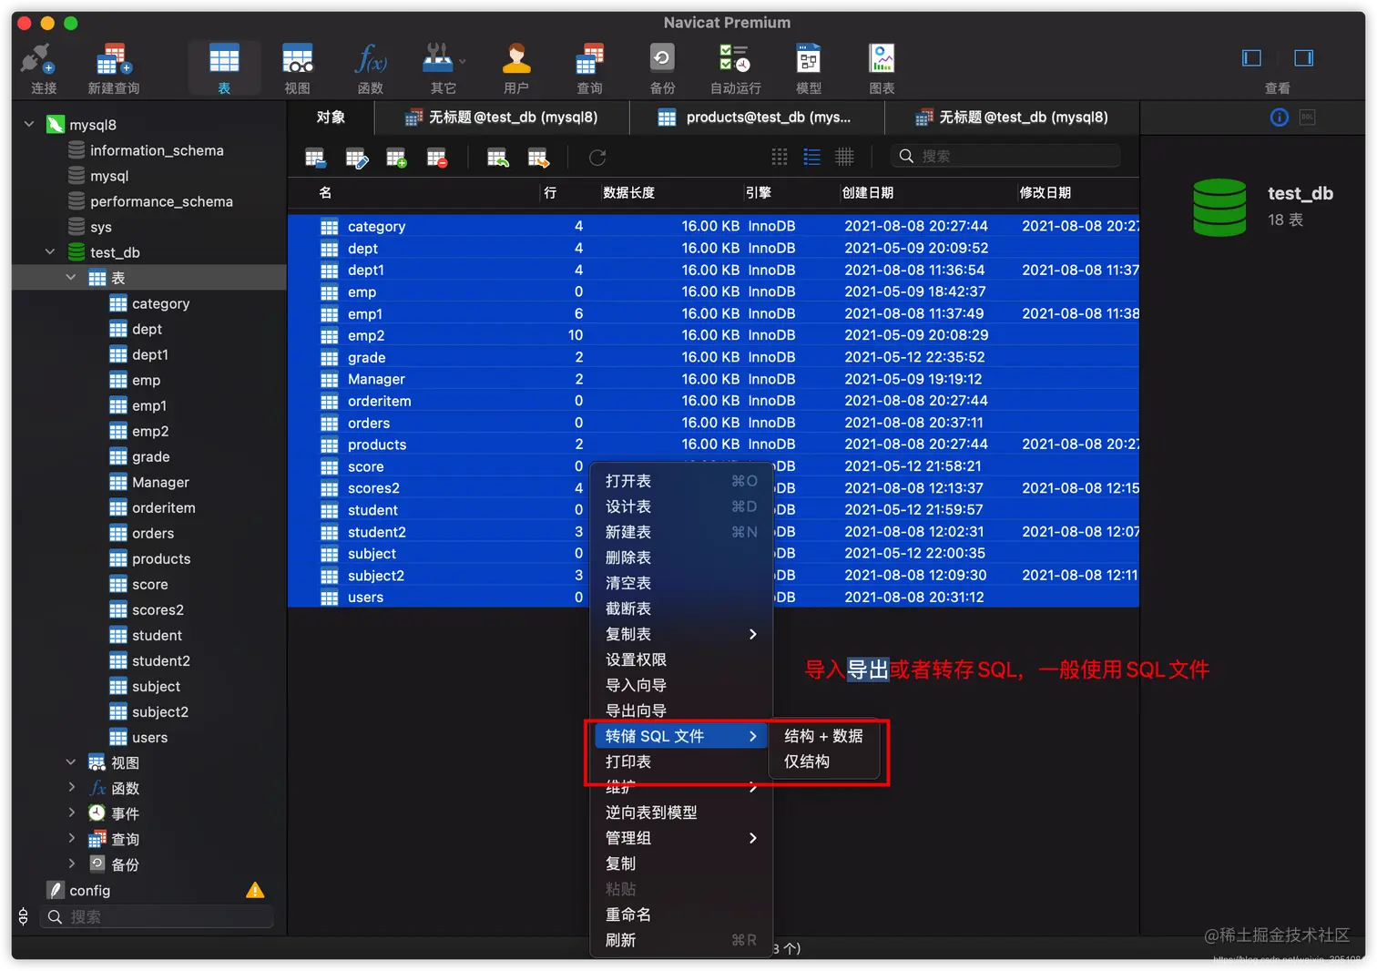Collapse the test_db database node
The image size is (1377, 971).
coord(50,252)
